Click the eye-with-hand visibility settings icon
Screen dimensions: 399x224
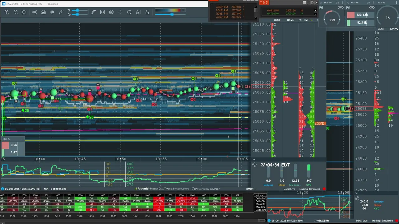138,12
